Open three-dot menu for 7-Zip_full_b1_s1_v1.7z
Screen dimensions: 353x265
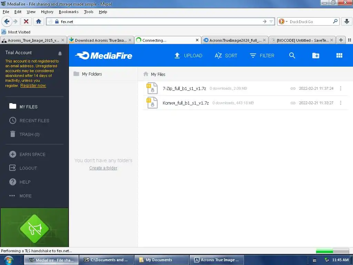tap(341, 88)
